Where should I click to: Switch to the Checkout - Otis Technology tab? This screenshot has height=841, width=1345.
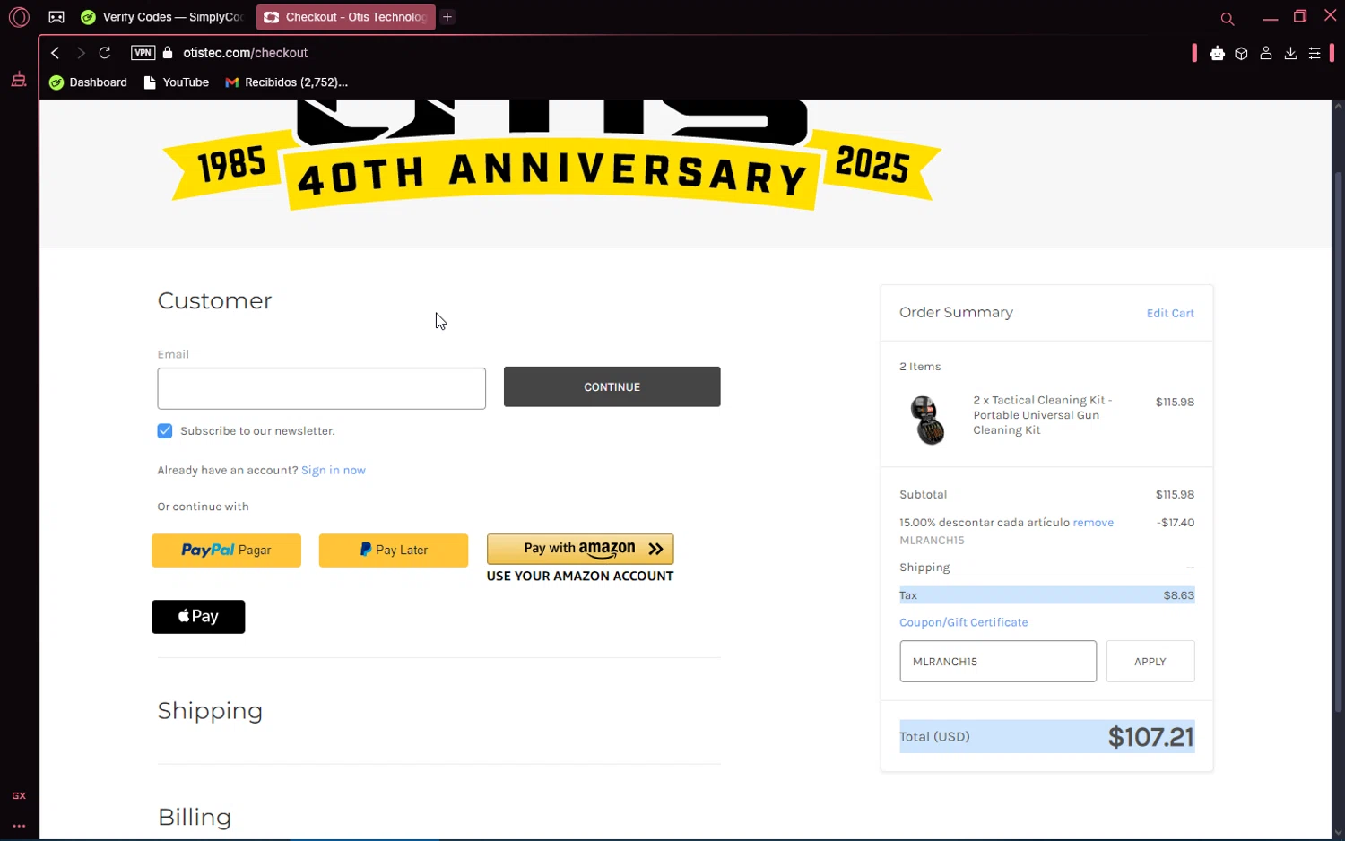pyautogui.click(x=345, y=17)
